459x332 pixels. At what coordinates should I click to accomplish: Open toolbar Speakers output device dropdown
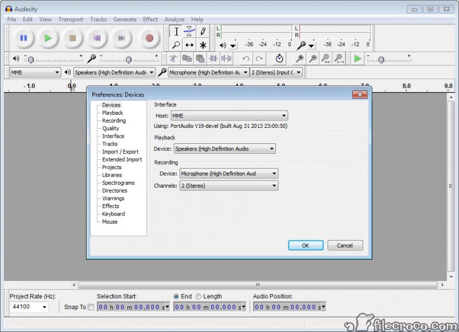(x=114, y=72)
